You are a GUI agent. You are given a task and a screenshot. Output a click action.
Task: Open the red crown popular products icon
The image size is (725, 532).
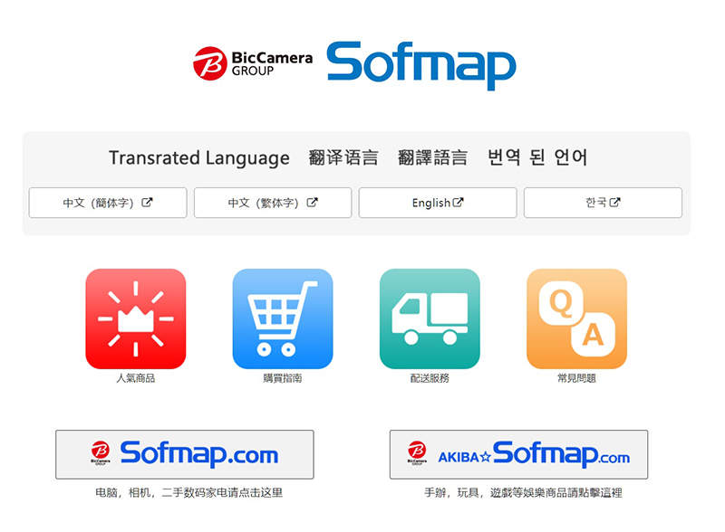pos(135,318)
